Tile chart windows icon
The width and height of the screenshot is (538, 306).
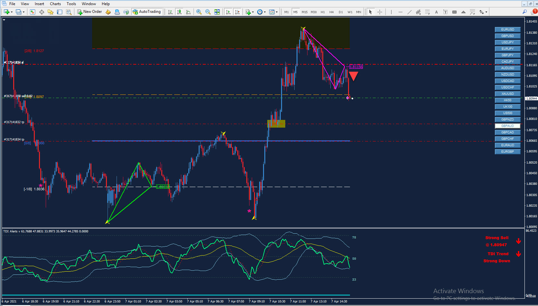pos(217,12)
